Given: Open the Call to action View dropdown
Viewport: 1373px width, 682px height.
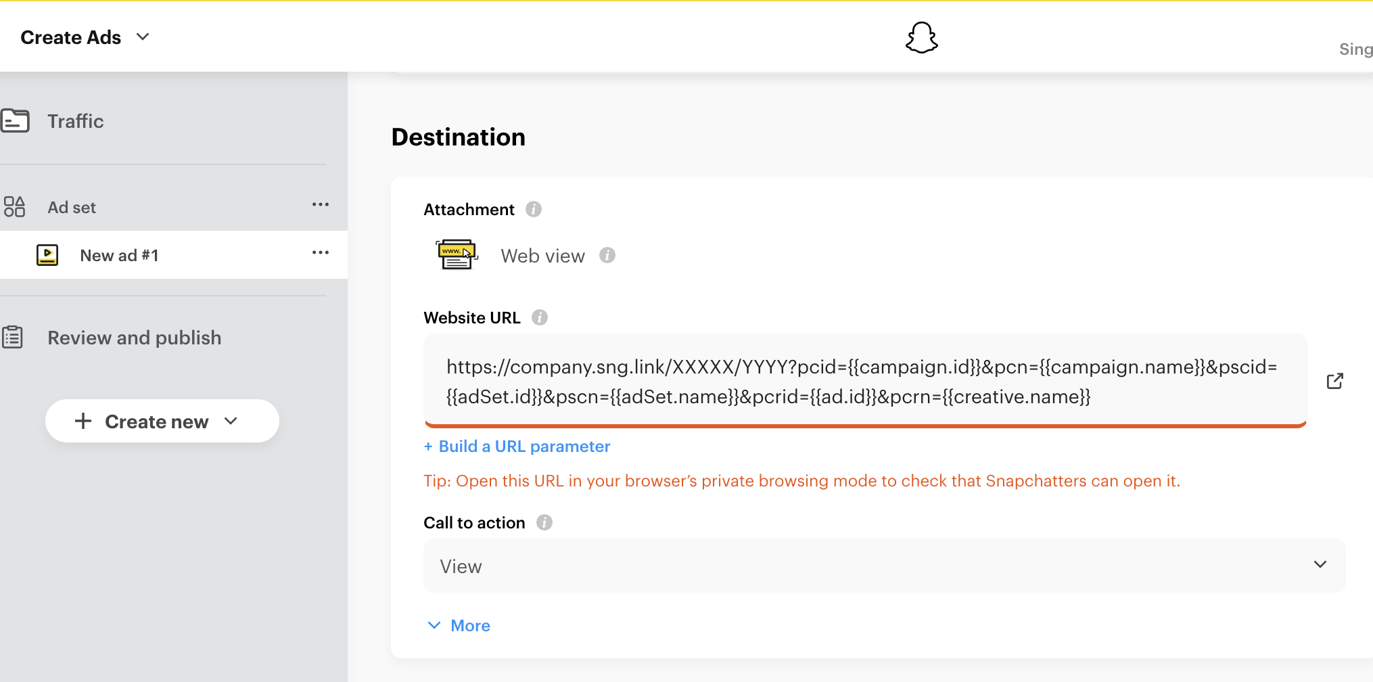Looking at the screenshot, I should click(x=884, y=566).
